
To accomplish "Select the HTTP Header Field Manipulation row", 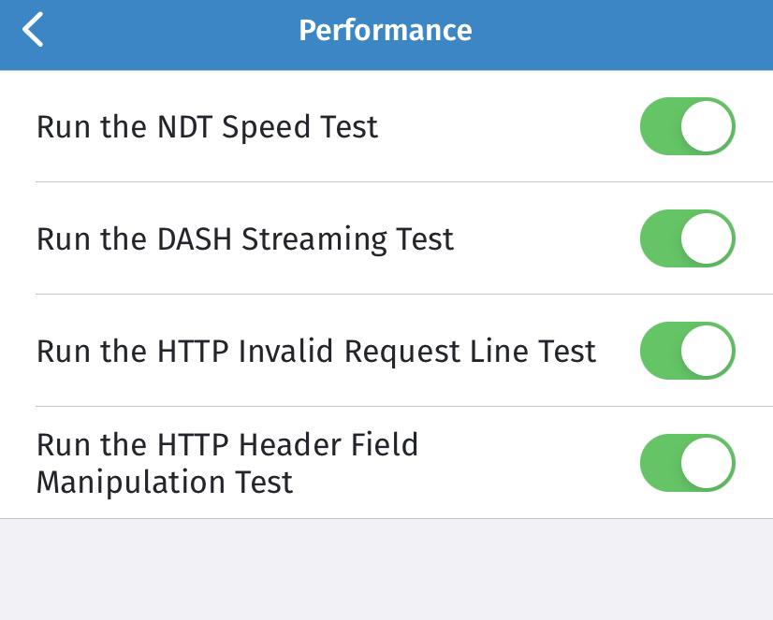I will point(227,463).
